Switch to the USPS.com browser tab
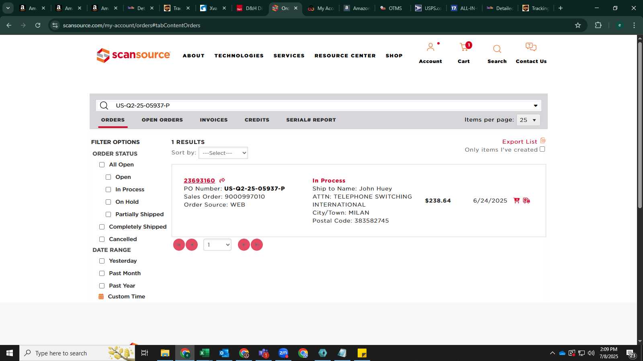The image size is (643, 361). coord(429,8)
